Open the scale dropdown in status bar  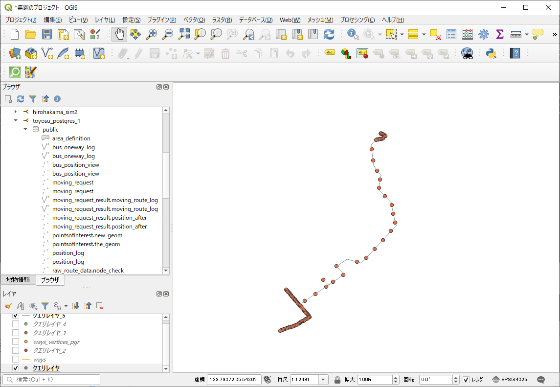pos(323,380)
